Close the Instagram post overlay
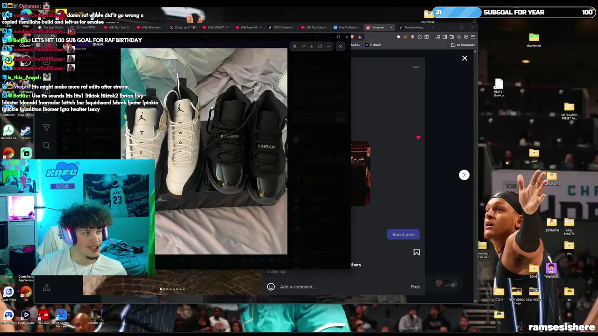Image resolution: width=598 pixels, height=336 pixels. point(464,58)
